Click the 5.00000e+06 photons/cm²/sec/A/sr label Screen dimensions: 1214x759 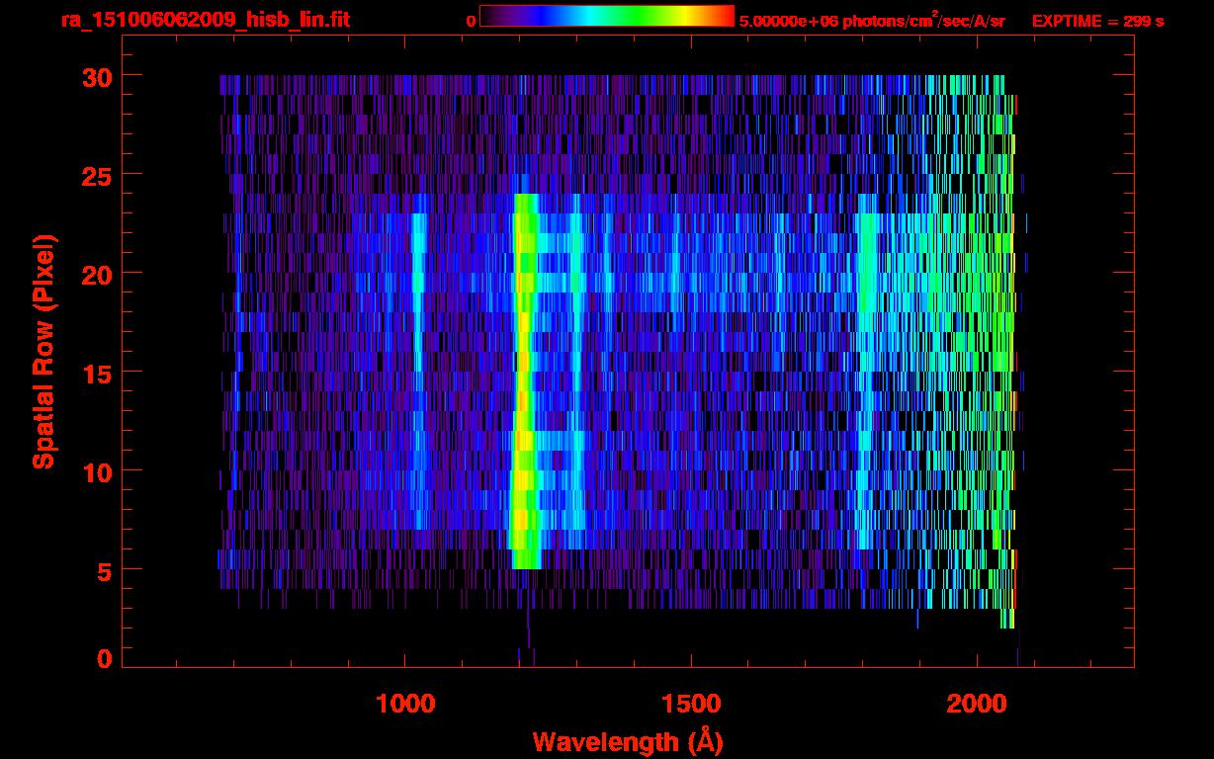click(x=872, y=21)
